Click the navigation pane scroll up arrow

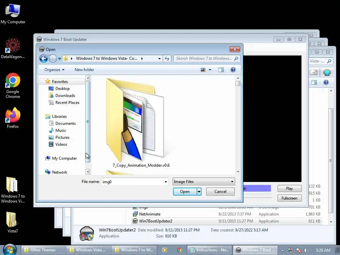coord(88,78)
